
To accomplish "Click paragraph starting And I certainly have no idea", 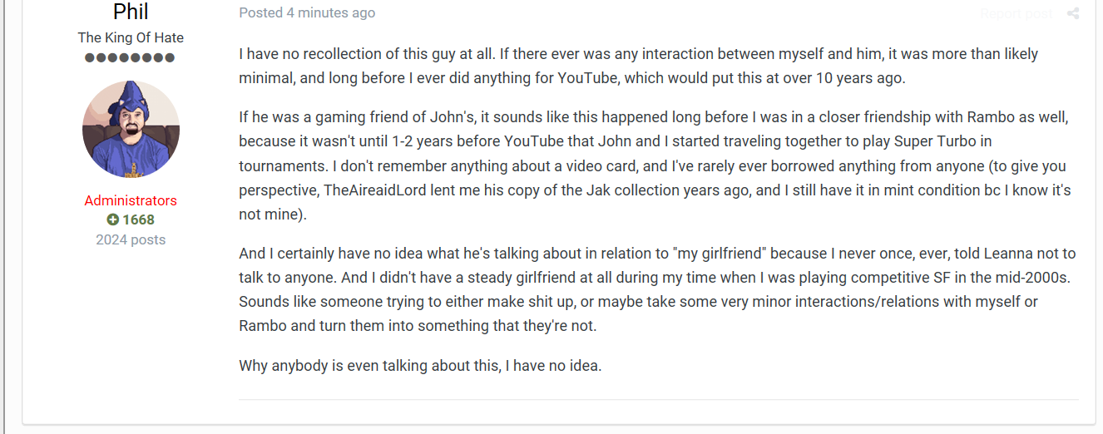I will coord(657,289).
